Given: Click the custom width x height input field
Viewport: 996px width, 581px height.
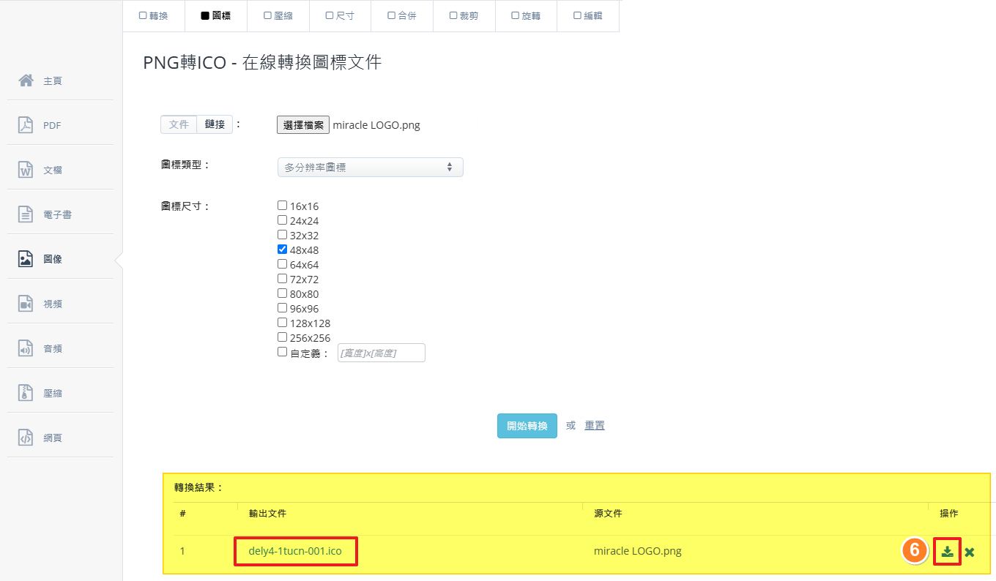Looking at the screenshot, I should tap(381, 353).
